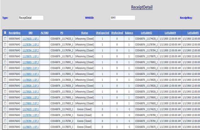
Task: Select the Status cell in 11178926 1 OF 3 row
Action: click(x=85, y=80)
